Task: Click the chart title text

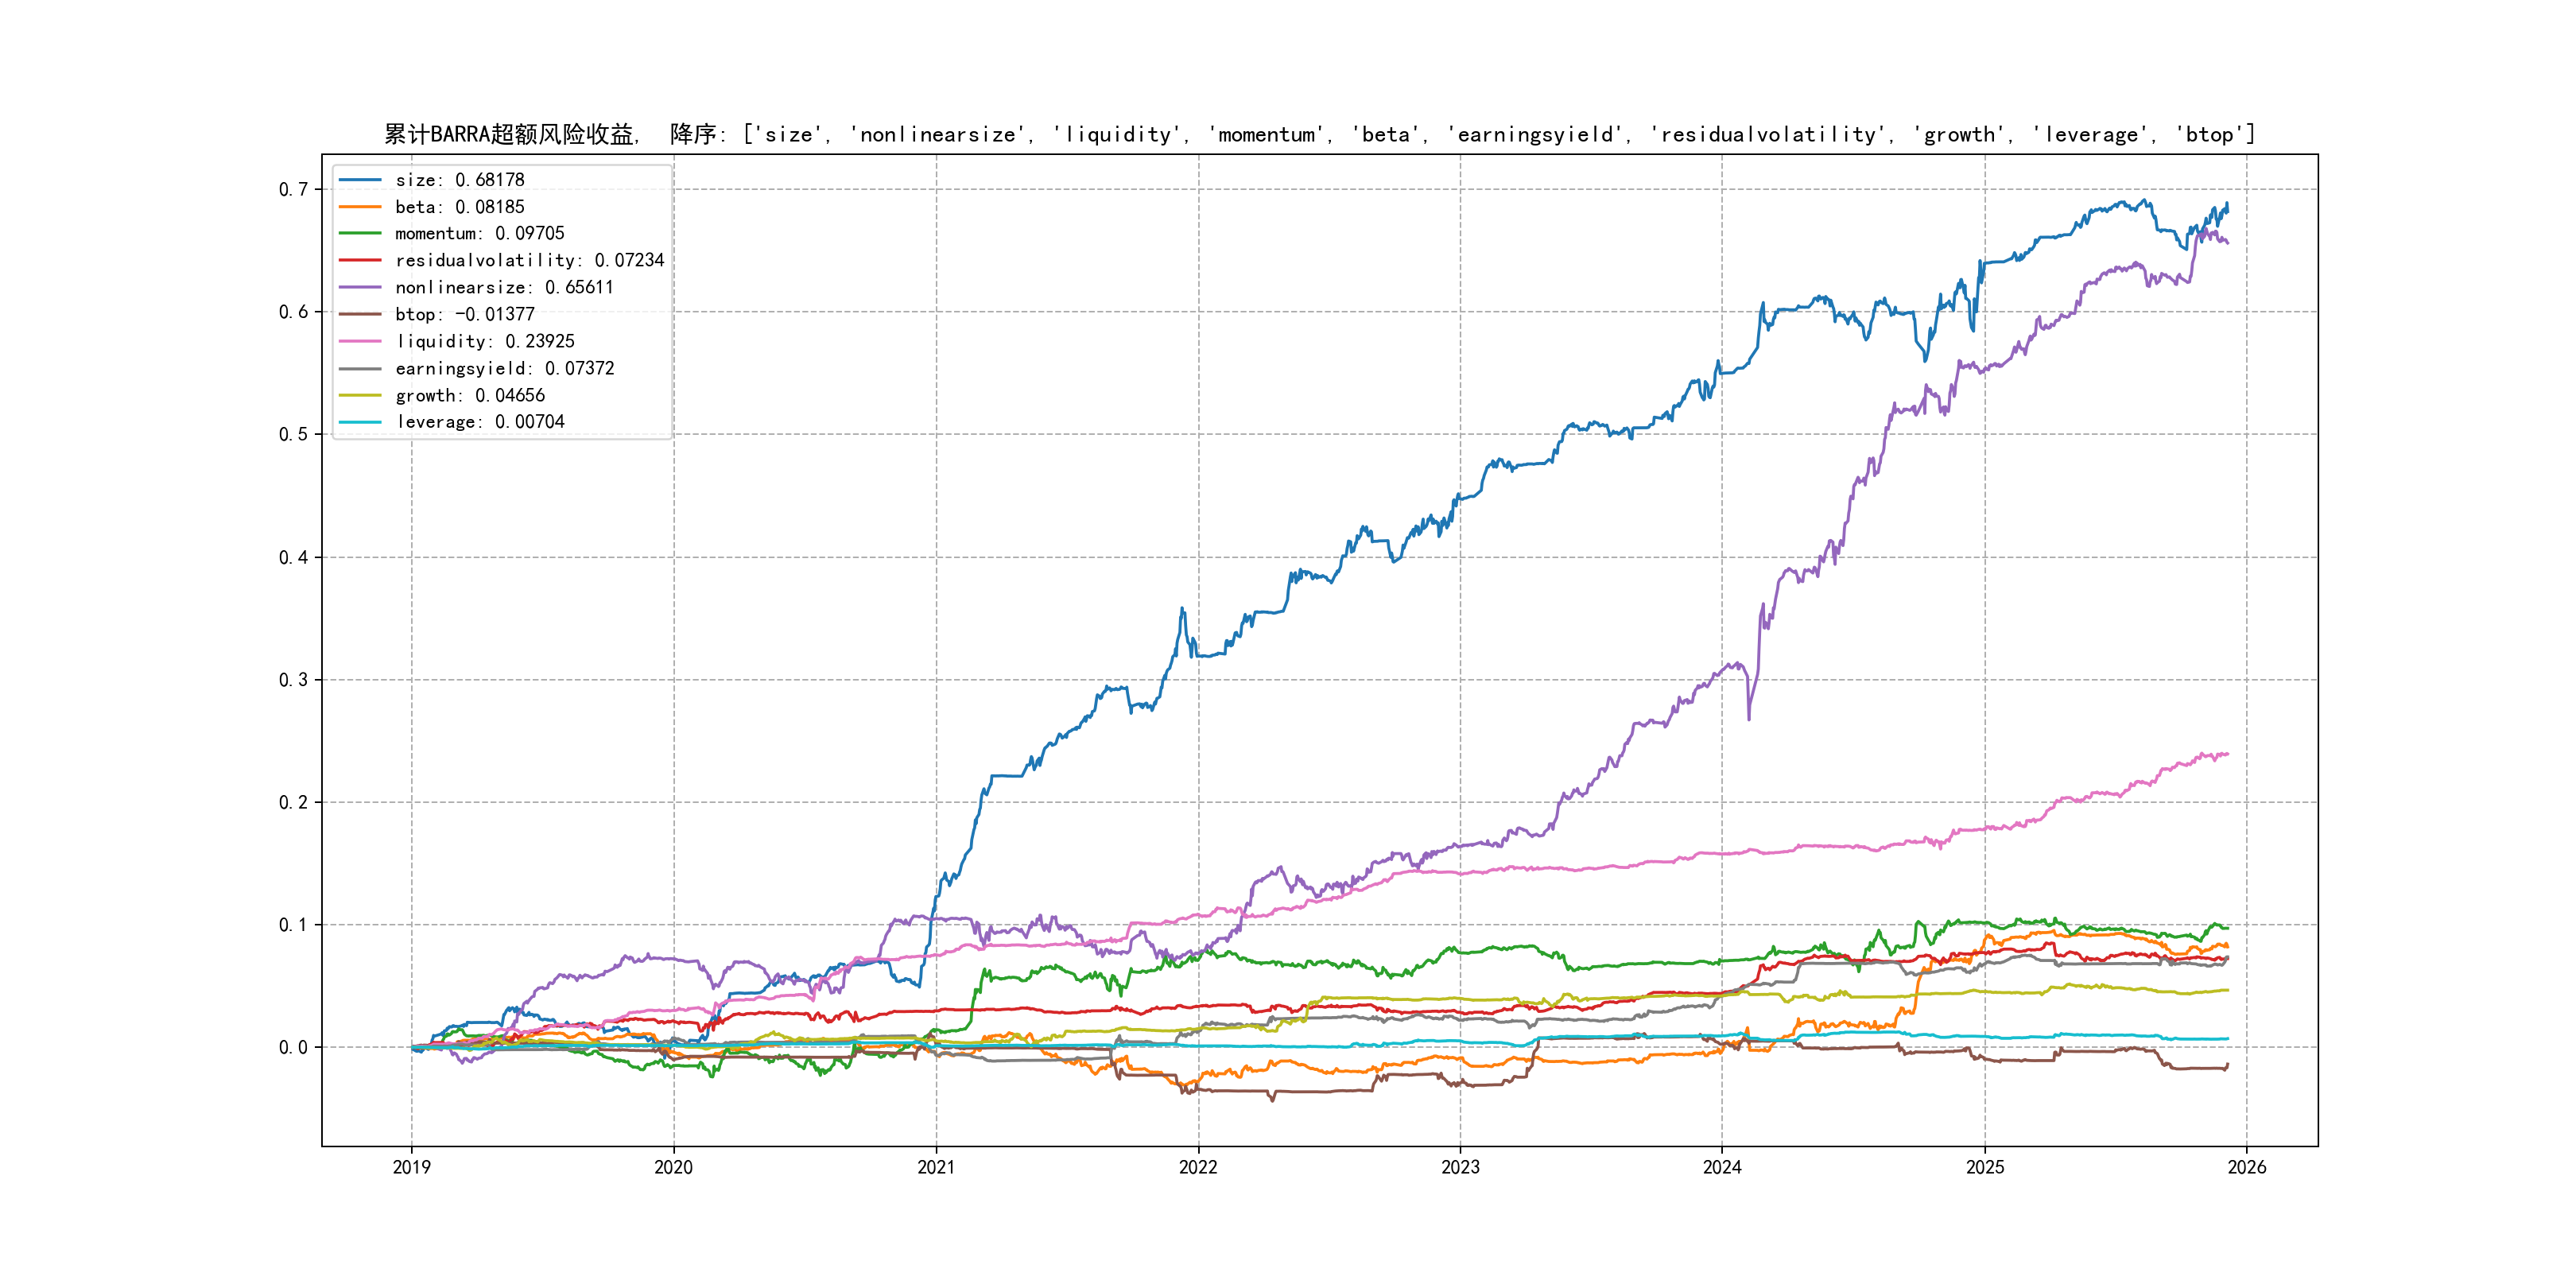Action: (x=1319, y=134)
